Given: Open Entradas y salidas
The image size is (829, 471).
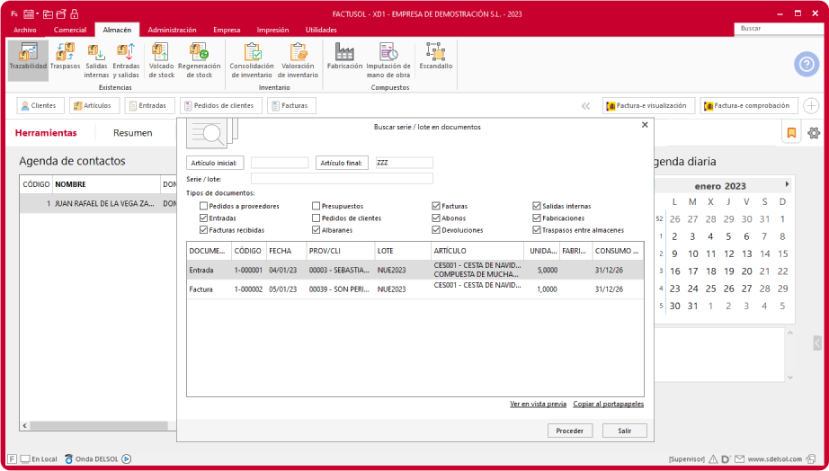Looking at the screenshot, I should click(127, 61).
